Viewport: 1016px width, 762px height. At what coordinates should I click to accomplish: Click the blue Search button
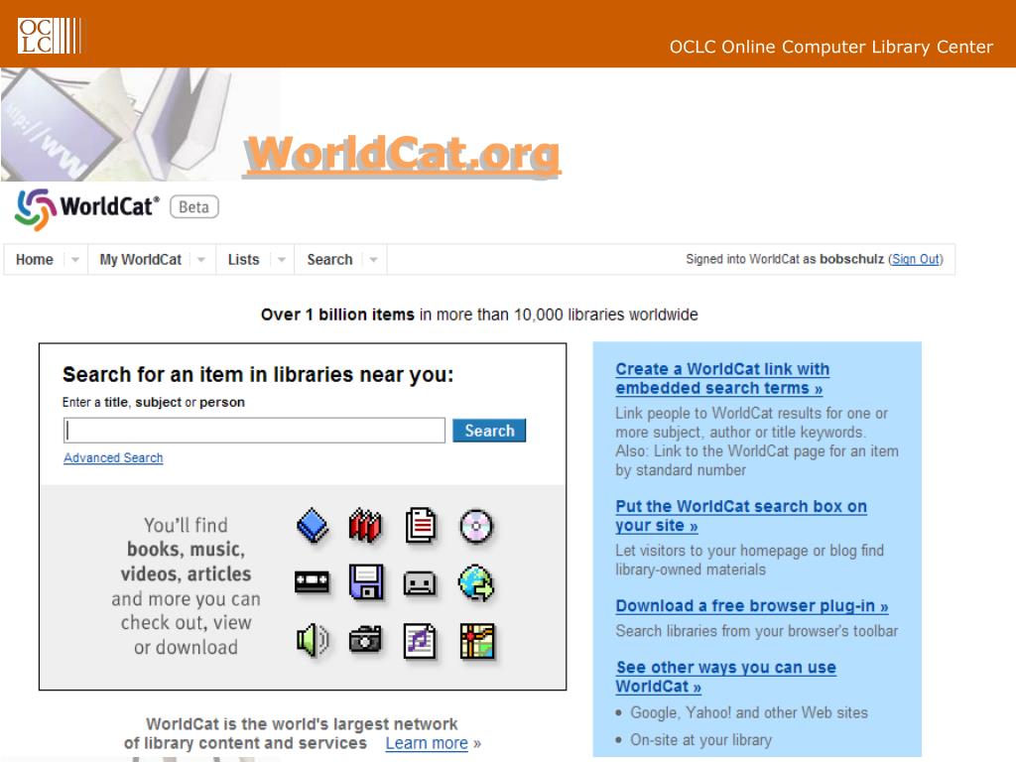point(489,431)
